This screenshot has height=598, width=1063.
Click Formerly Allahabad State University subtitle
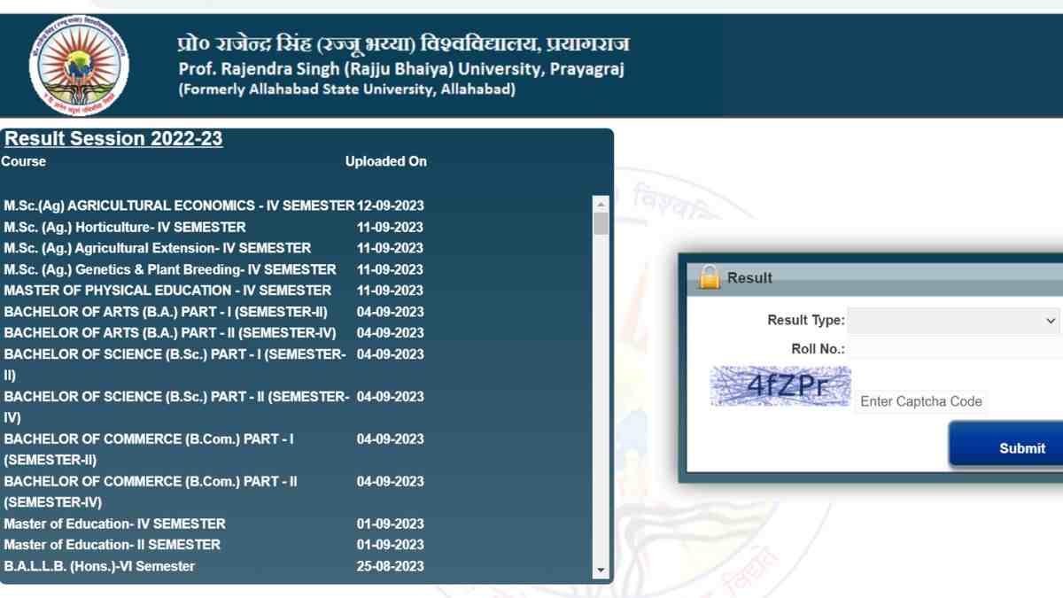(346, 89)
